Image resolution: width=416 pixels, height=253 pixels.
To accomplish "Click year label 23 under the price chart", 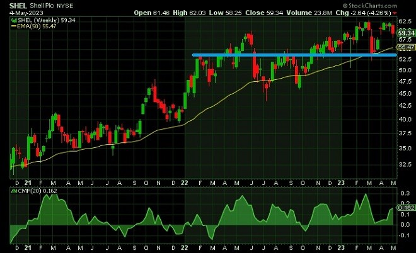I will coord(341,183).
